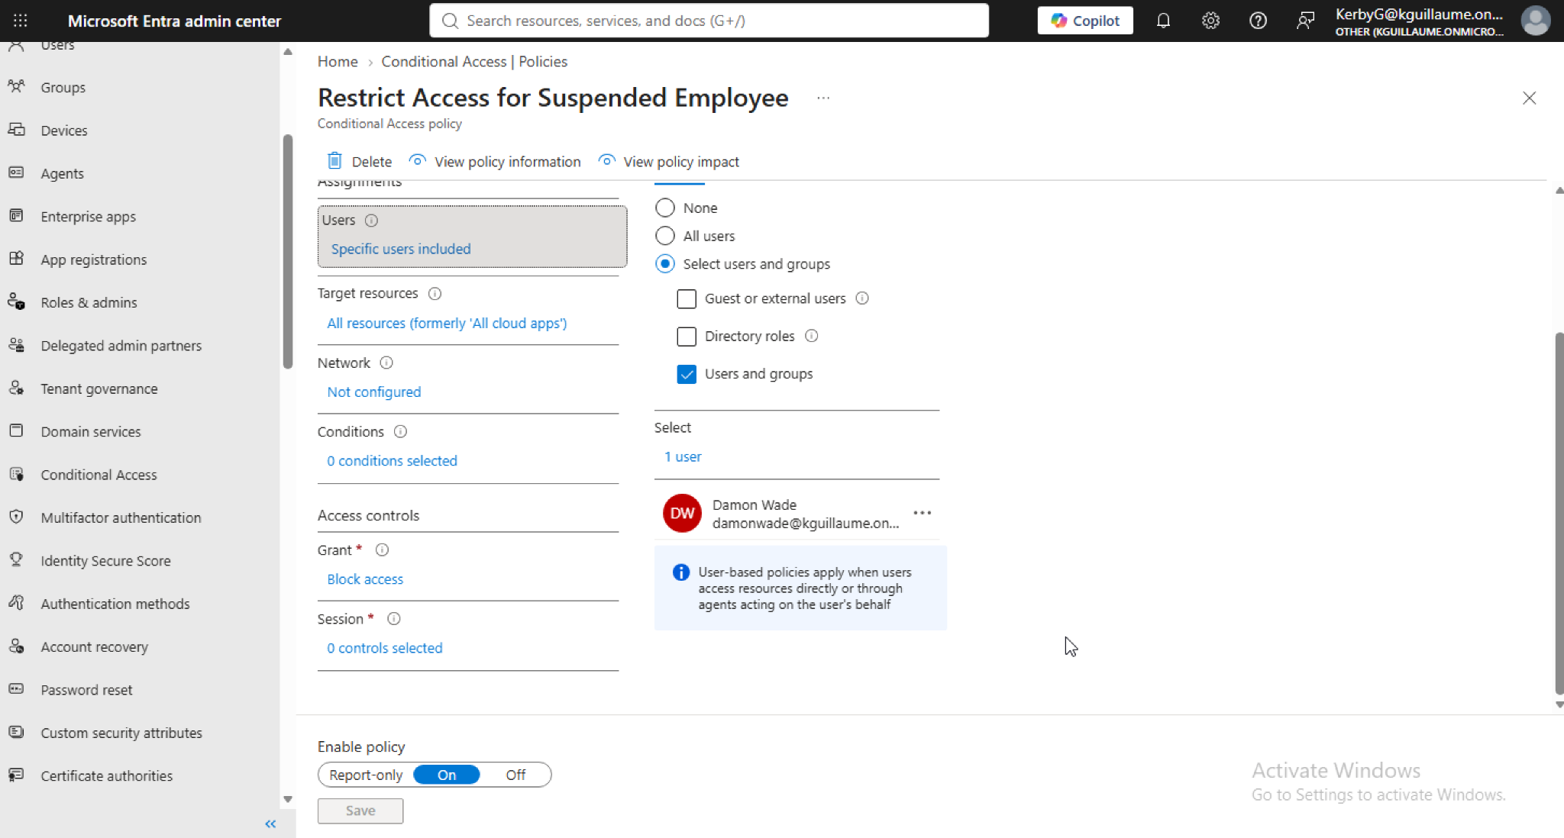Open the Network Not configured link
This screenshot has width=1564, height=838.
click(x=374, y=392)
